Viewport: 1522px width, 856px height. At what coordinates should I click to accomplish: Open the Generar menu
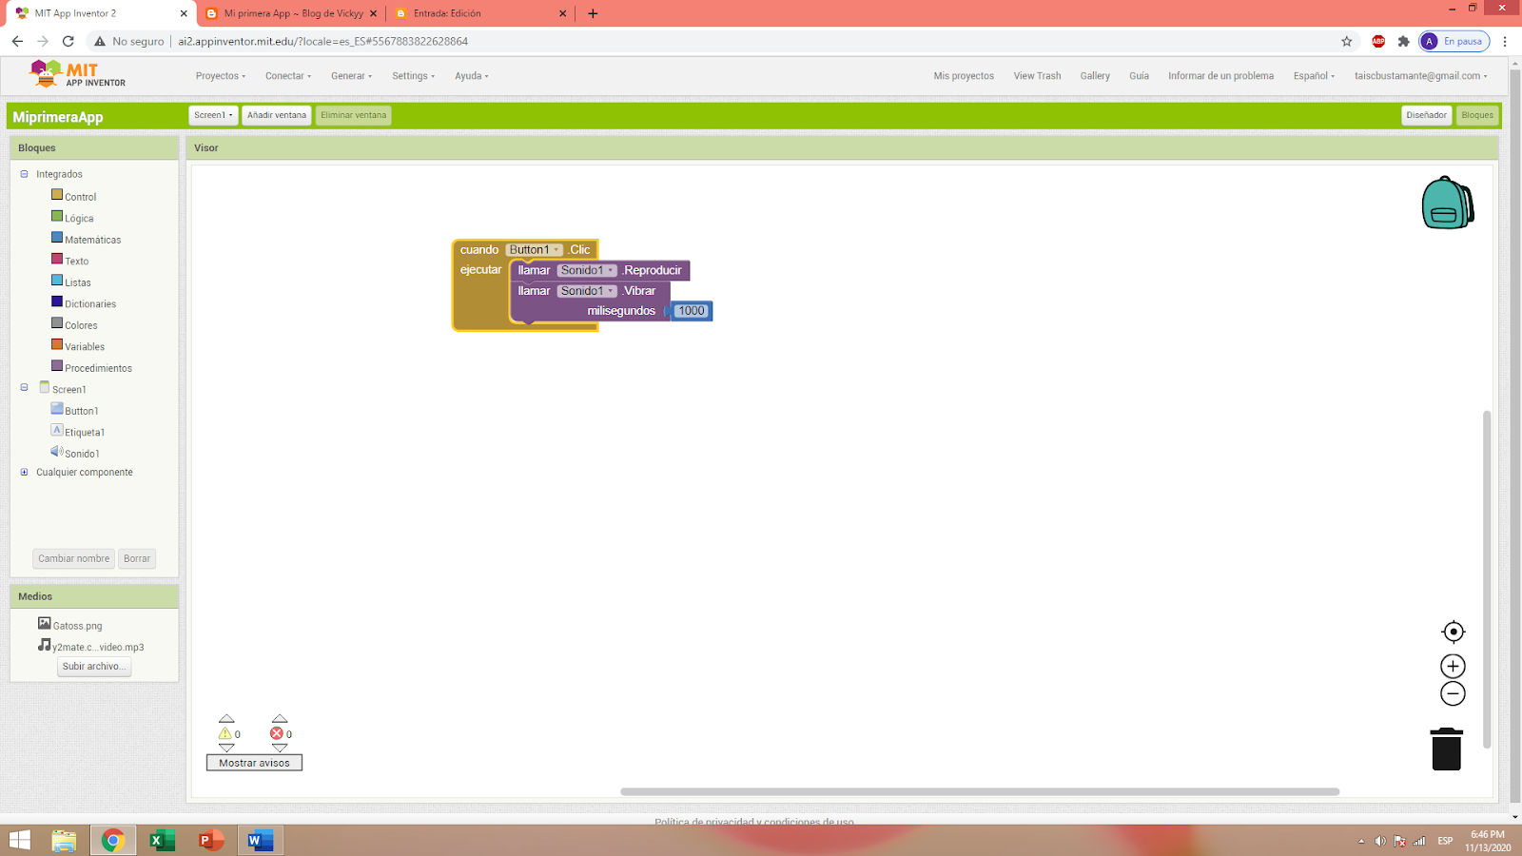coord(351,76)
